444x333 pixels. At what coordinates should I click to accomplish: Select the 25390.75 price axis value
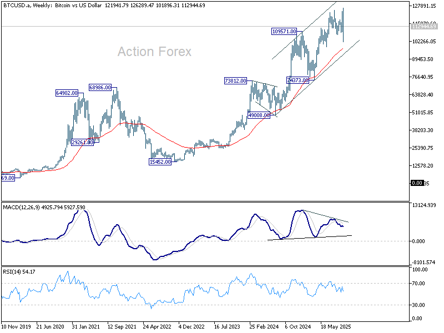point(422,148)
